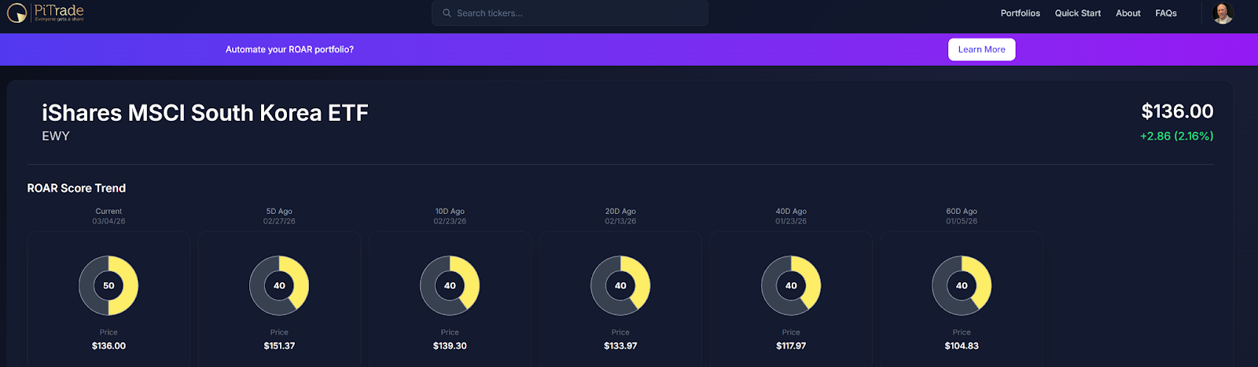Click the Automate your ROAR portfolio text

pyautogui.click(x=289, y=49)
